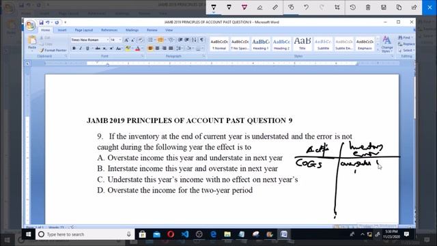Open the View ribbon tab
Screen dimensions: 437x246
(x=169, y=30)
